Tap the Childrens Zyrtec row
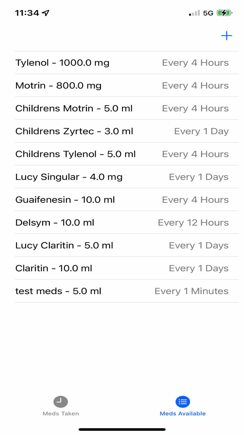This screenshot has width=244, height=435. [122, 131]
